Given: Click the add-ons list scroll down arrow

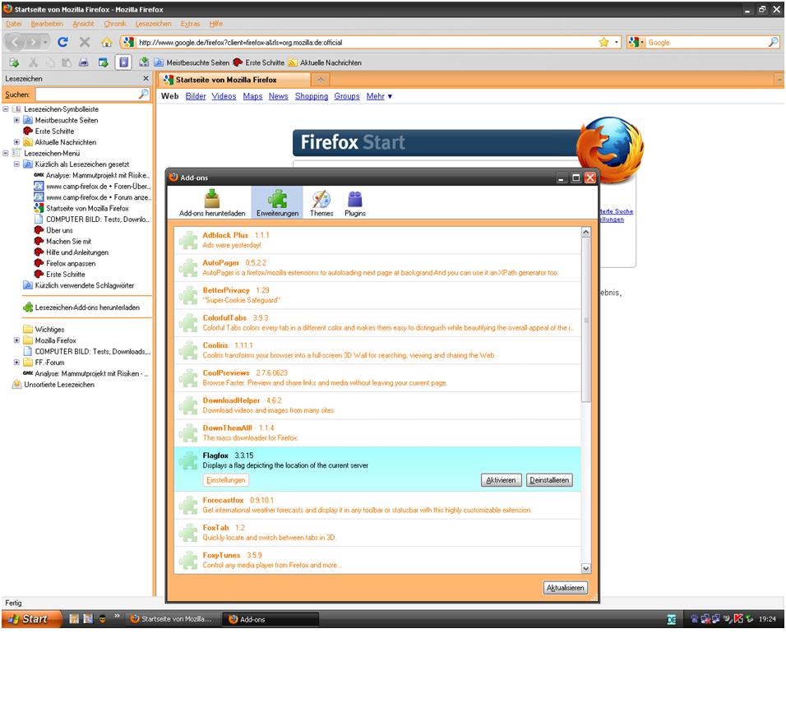Looking at the screenshot, I should (585, 568).
